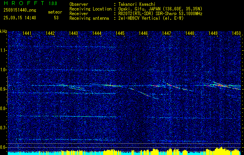Click the 1.0 frequency axis label
The image size is (244, 155).
(3, 70)
